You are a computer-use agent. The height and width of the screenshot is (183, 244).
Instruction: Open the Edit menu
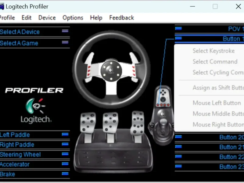27,18
